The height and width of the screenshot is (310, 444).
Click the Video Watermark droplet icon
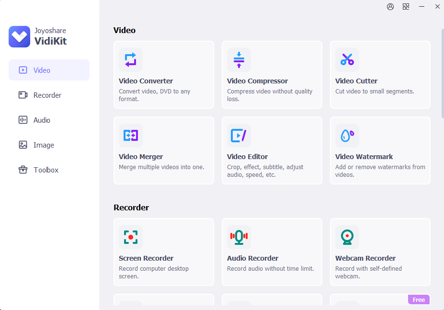point(347,136)
